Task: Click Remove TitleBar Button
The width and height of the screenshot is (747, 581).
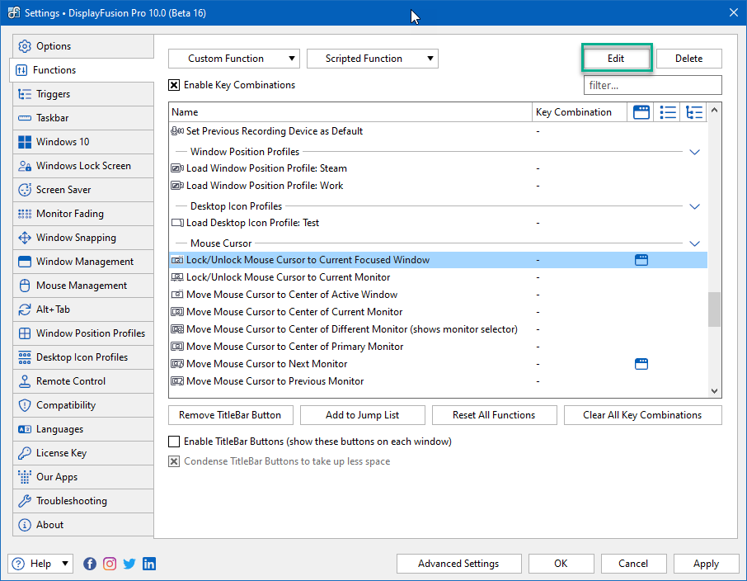Action: point(231,415)
